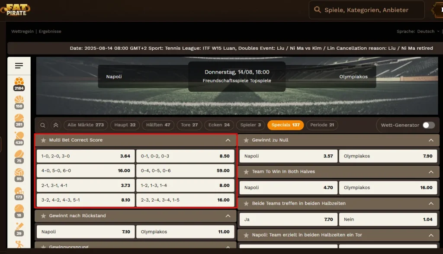Star Napoli: Team erzielt in beiden Halbzeiten
The width and height of the screenshot is (443, 254).
(246, 235)
